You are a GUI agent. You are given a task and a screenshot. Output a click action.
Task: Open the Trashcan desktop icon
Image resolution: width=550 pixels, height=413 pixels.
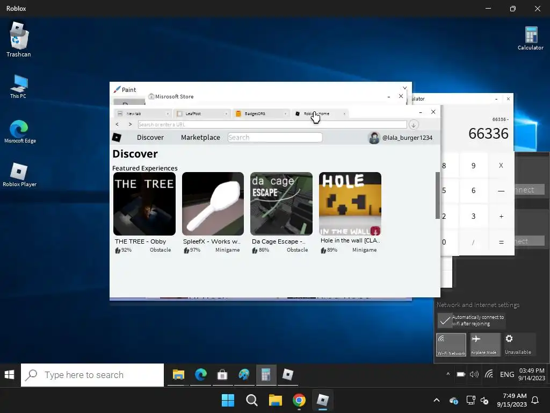click(18, 40)
